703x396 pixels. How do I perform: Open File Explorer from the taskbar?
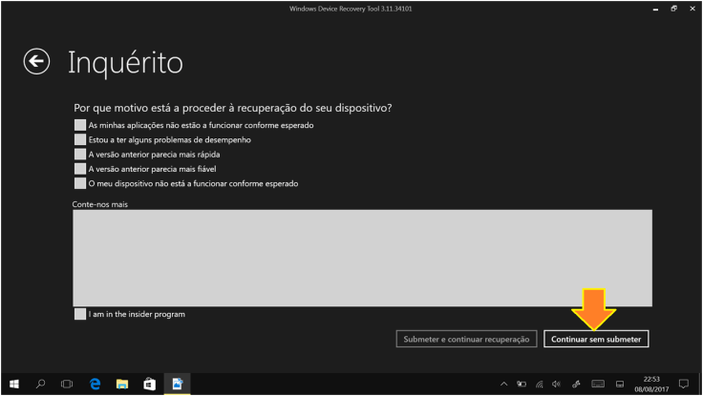(x=122, y=384)
